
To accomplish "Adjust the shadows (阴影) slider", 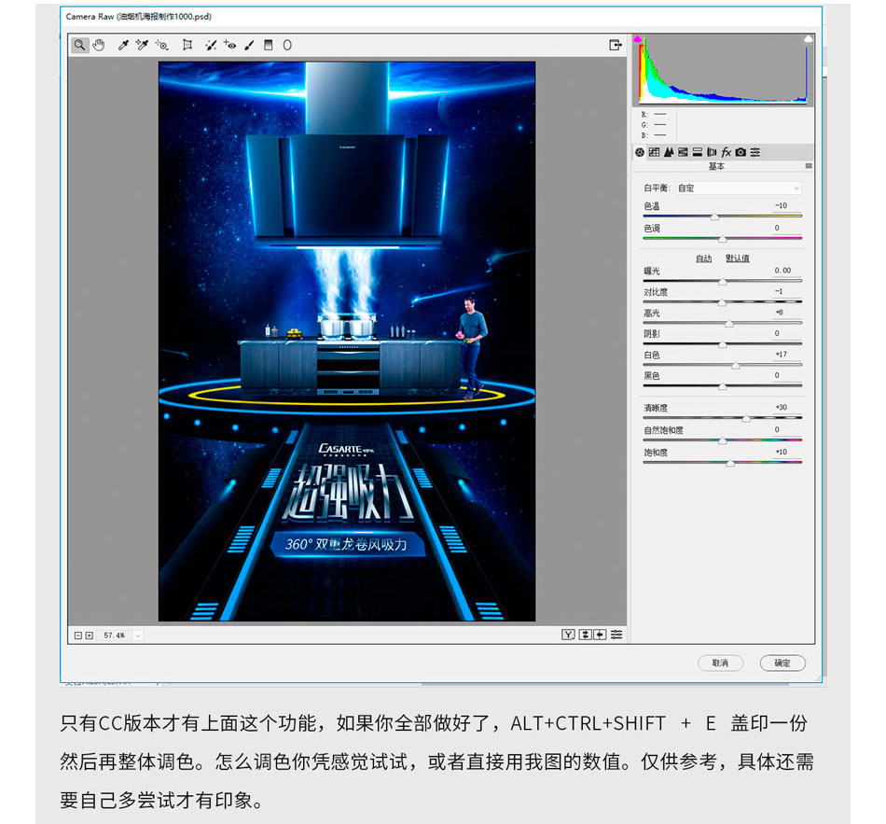I will click(x=722, y=344).
